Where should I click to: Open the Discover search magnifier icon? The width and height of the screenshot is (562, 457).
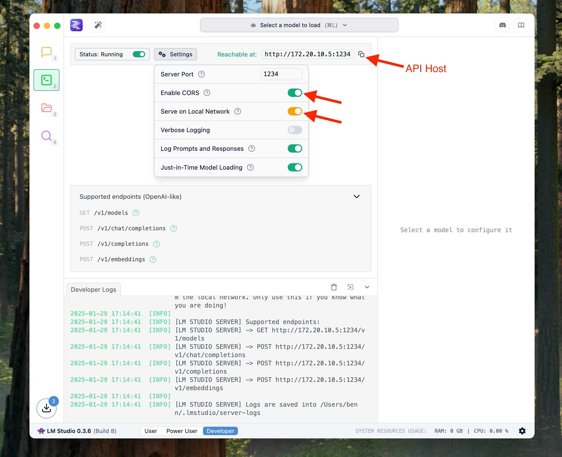tap(46, 136)
